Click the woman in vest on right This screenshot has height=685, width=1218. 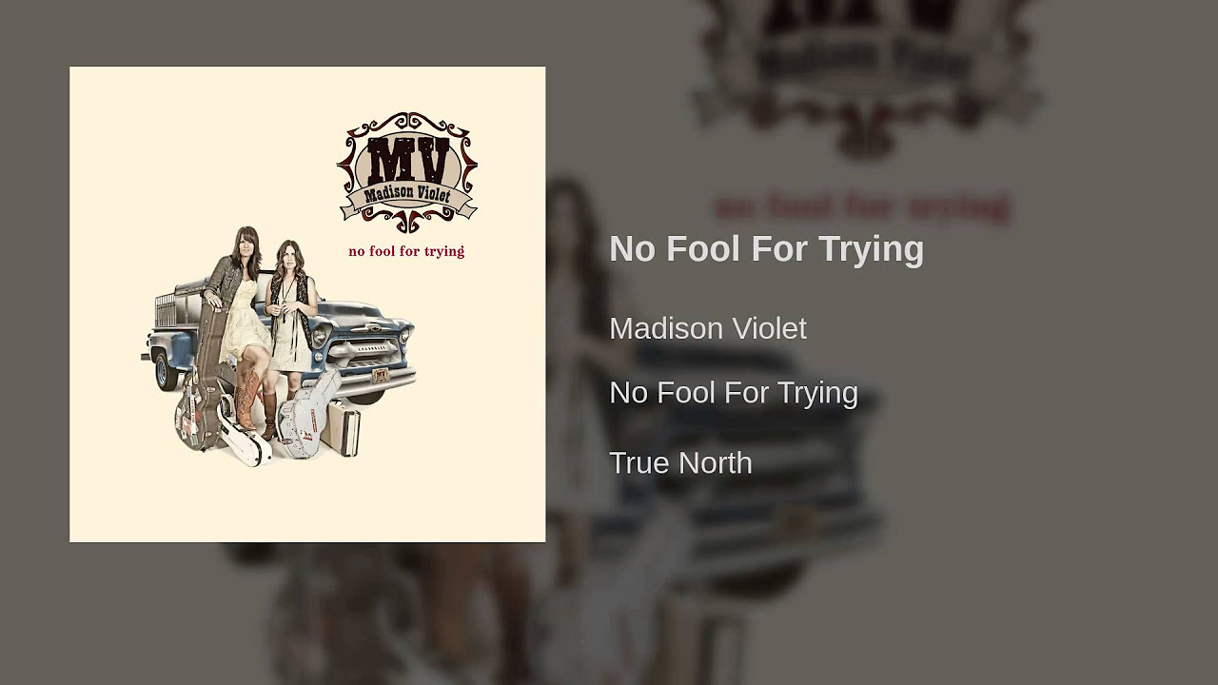pos(289,338)
